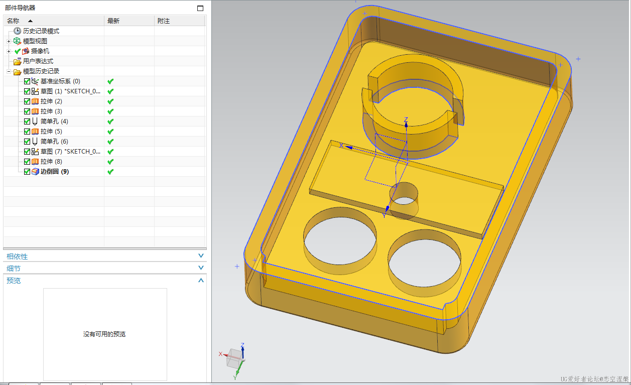Viewport: 631px width, 385px height.
Task: Uncheck the 草图 (7) checkbox
Action: coord(27,152)
